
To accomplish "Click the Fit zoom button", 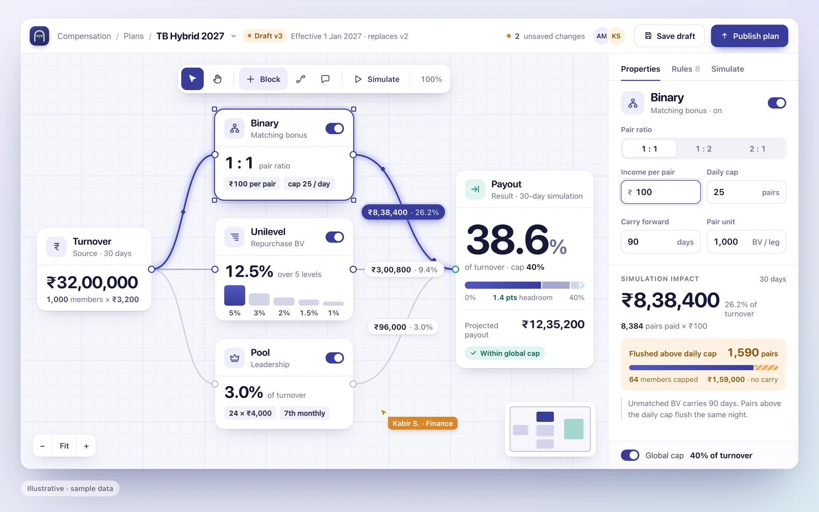I will click(x=64, y=446).
